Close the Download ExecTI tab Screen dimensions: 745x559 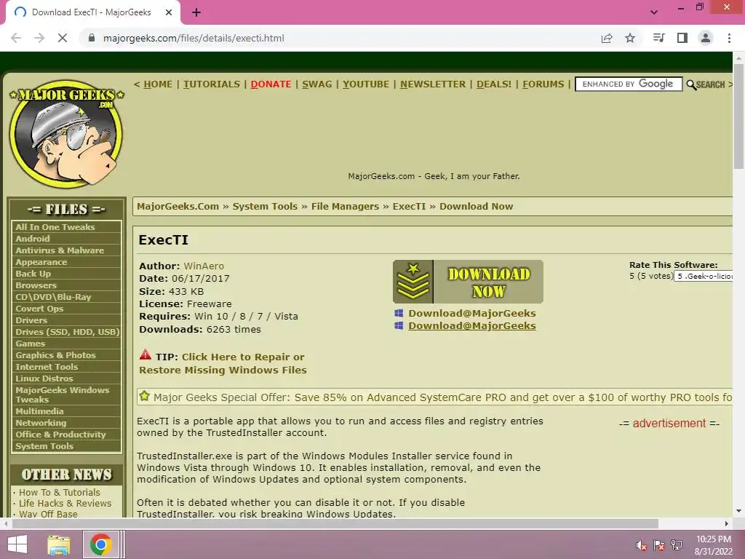coord(169,12)
